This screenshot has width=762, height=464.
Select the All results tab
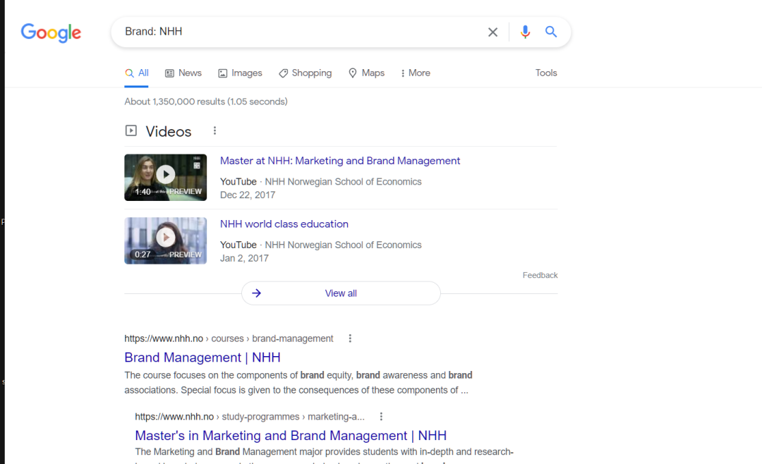click(137, 73)
